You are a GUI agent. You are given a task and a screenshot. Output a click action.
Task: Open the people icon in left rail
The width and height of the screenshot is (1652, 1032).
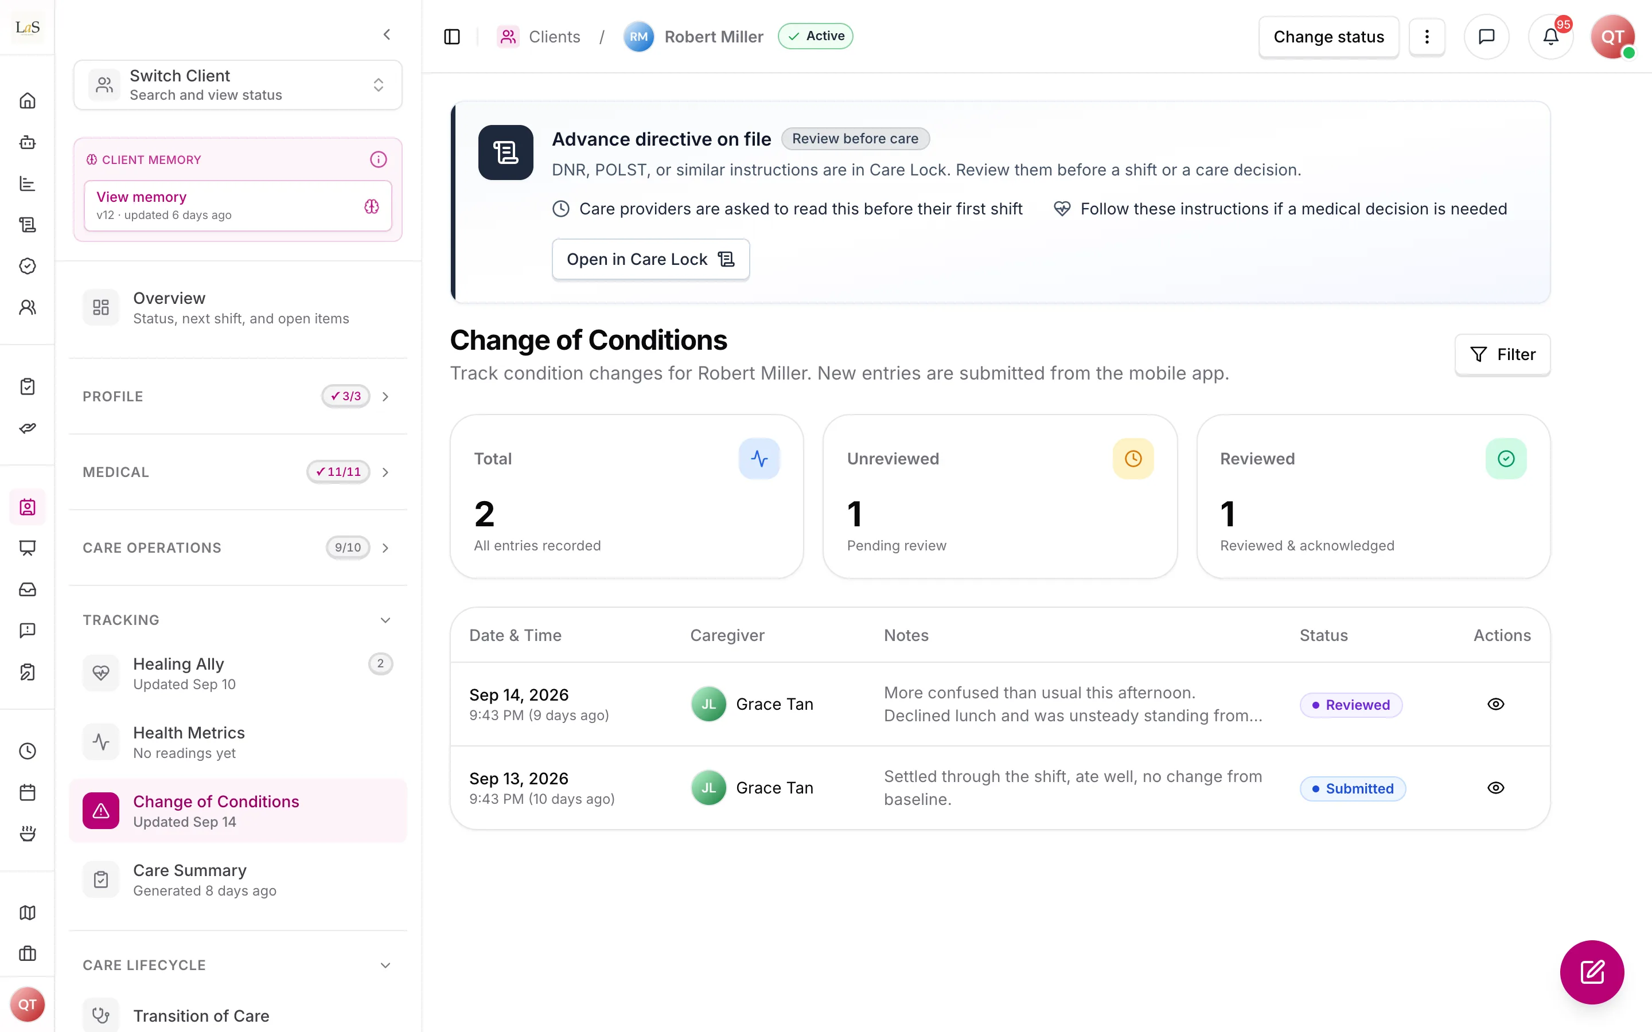pyautogui.click(x=28, y=307)
